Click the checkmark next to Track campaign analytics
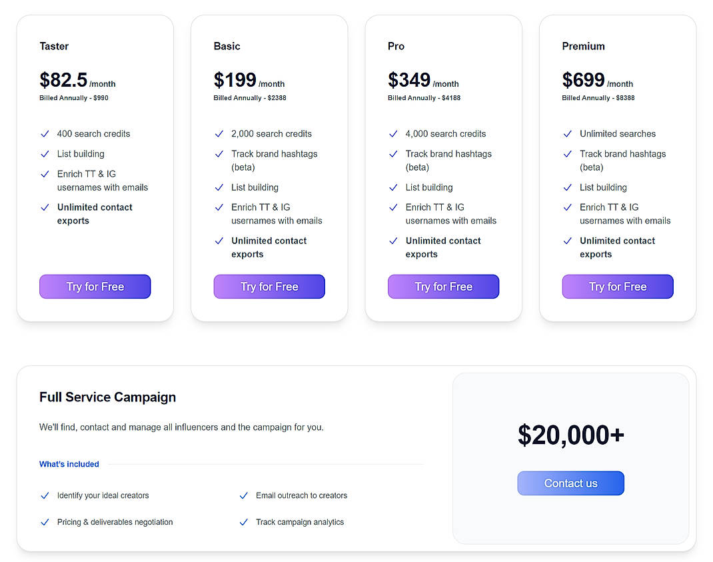The image size is (713, 562). coord(243,522)
